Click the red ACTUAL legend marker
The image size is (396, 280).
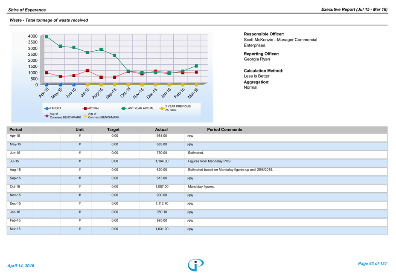click(x=85, y=109)
